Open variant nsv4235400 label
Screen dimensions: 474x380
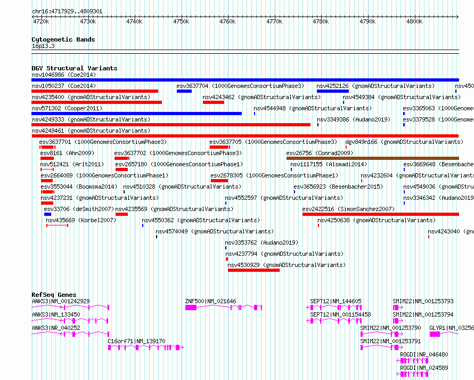coord(91,97)
